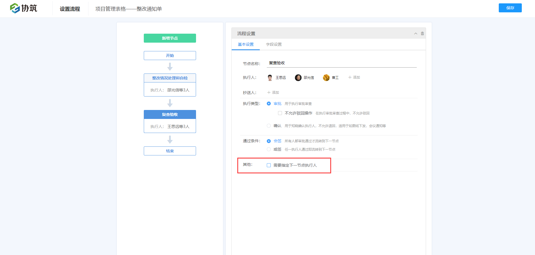Select 邵光信's avatar in 执行人 row
Viewport: 535px width, 255px height.
[298, 77]
